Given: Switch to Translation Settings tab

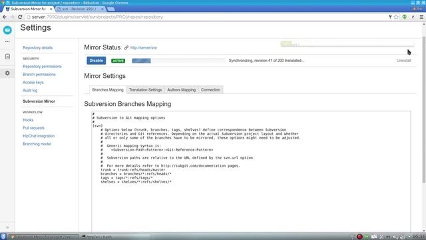Looking at the screenshot, I should [x=145, y=90].
